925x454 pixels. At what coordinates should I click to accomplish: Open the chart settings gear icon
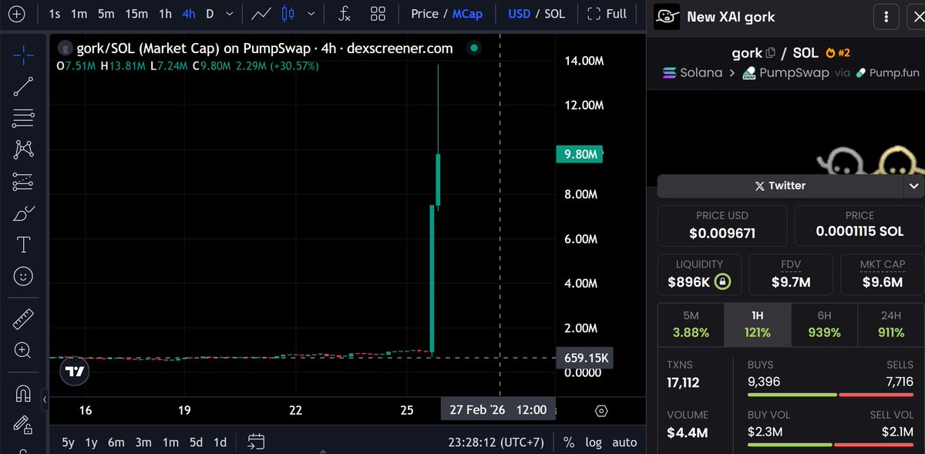pyautogui.click(x=602, y=410)
